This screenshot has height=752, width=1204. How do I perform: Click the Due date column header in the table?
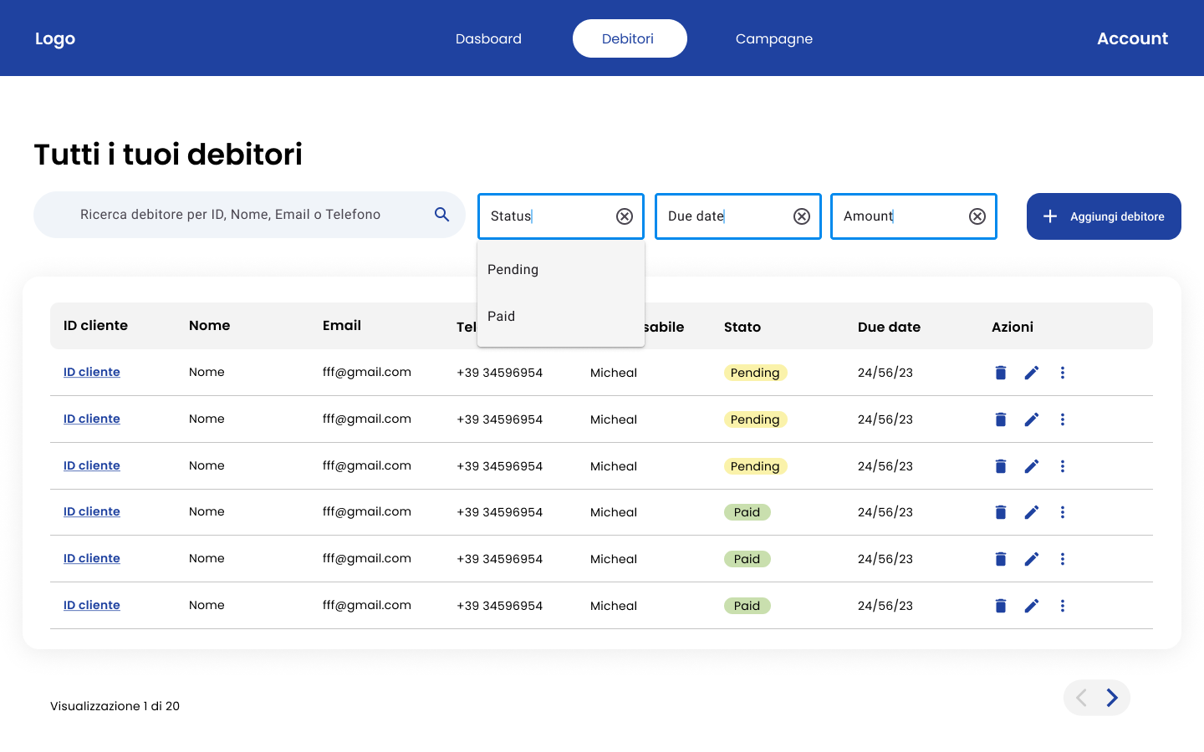point(889,327)
